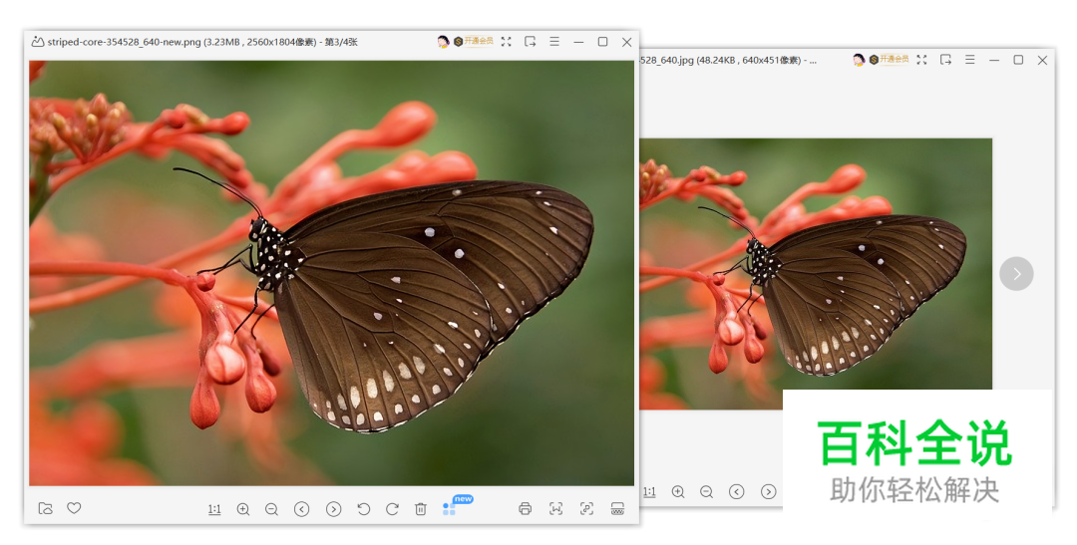Open the 'new' badged more tools grid
Viewport: 1077px width, 545px height.
pos(450,508)
